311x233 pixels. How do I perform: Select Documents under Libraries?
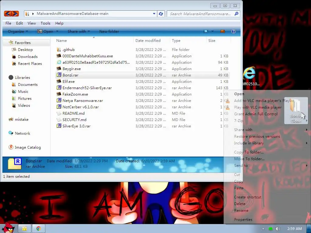click(x=28, y=84)
